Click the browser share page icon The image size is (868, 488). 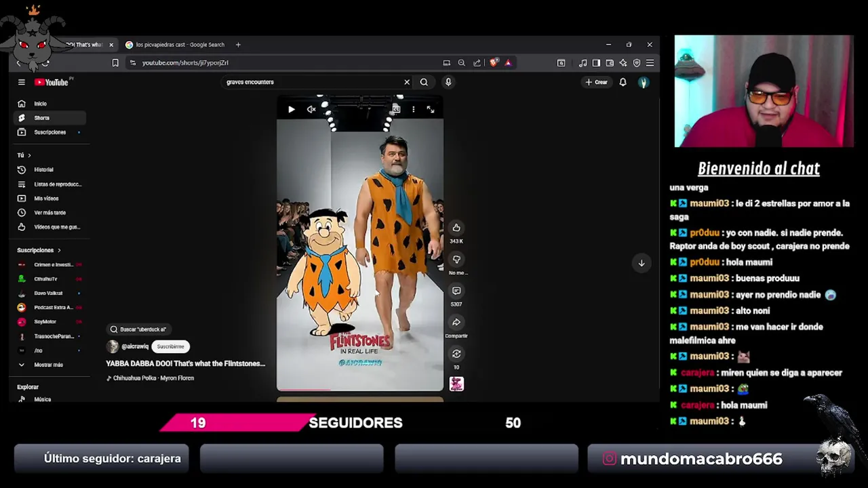click(477, 63)
